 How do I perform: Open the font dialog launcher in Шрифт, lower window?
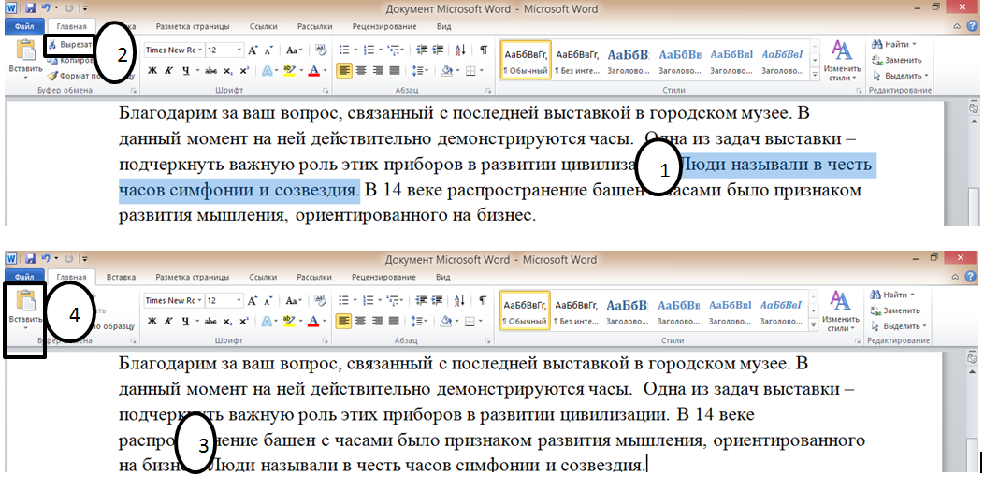(326, 340)
